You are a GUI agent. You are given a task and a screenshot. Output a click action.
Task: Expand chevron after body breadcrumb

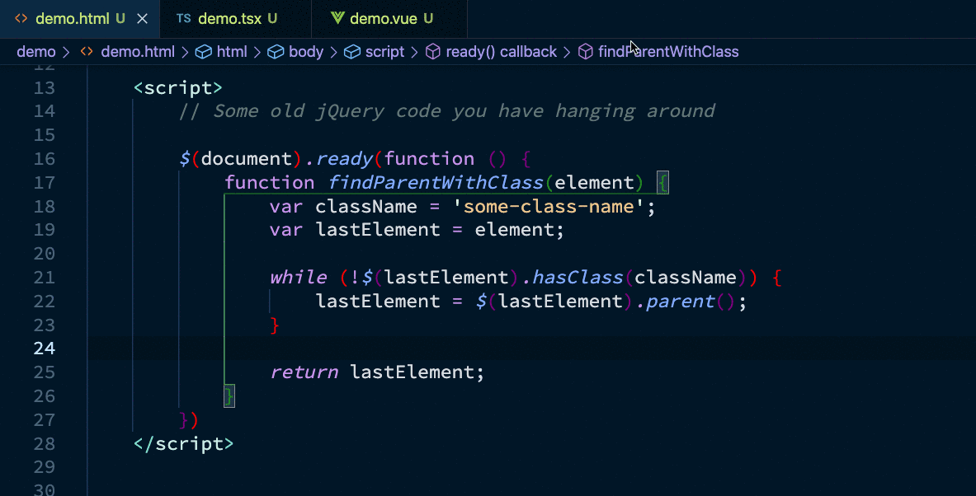[333, 52]
